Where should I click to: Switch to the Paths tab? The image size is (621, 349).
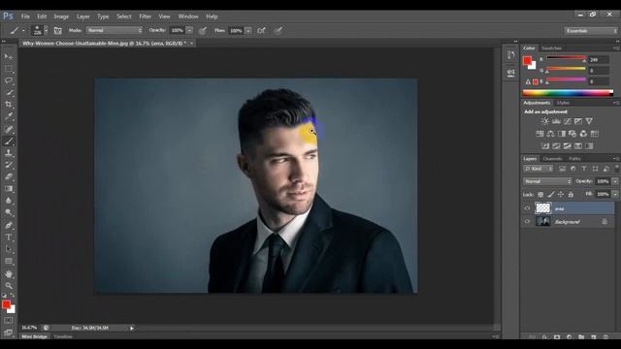(x=574, y=159)
